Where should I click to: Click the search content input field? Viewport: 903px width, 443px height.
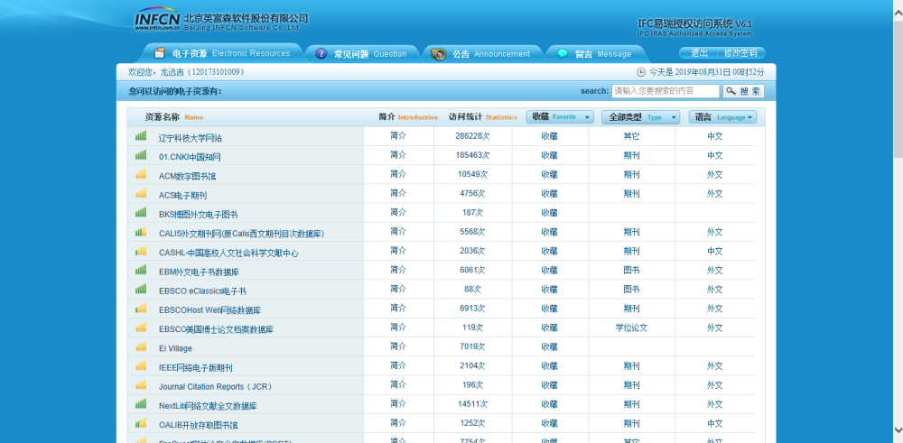pyautogui.click(x=666, y=91)
